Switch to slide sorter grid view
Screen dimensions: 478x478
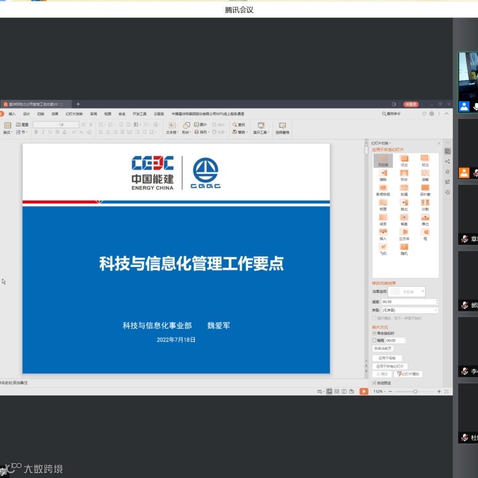click(337, 392)
